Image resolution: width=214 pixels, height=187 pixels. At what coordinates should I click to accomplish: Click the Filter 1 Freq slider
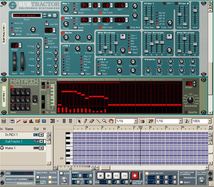pos(146,19)
